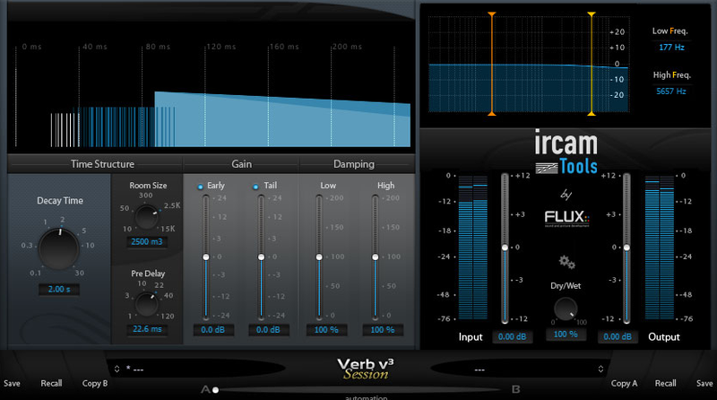Click the Input gain slider handle
This screenshot has height=400, width=717.
click(x=505, y=246)
